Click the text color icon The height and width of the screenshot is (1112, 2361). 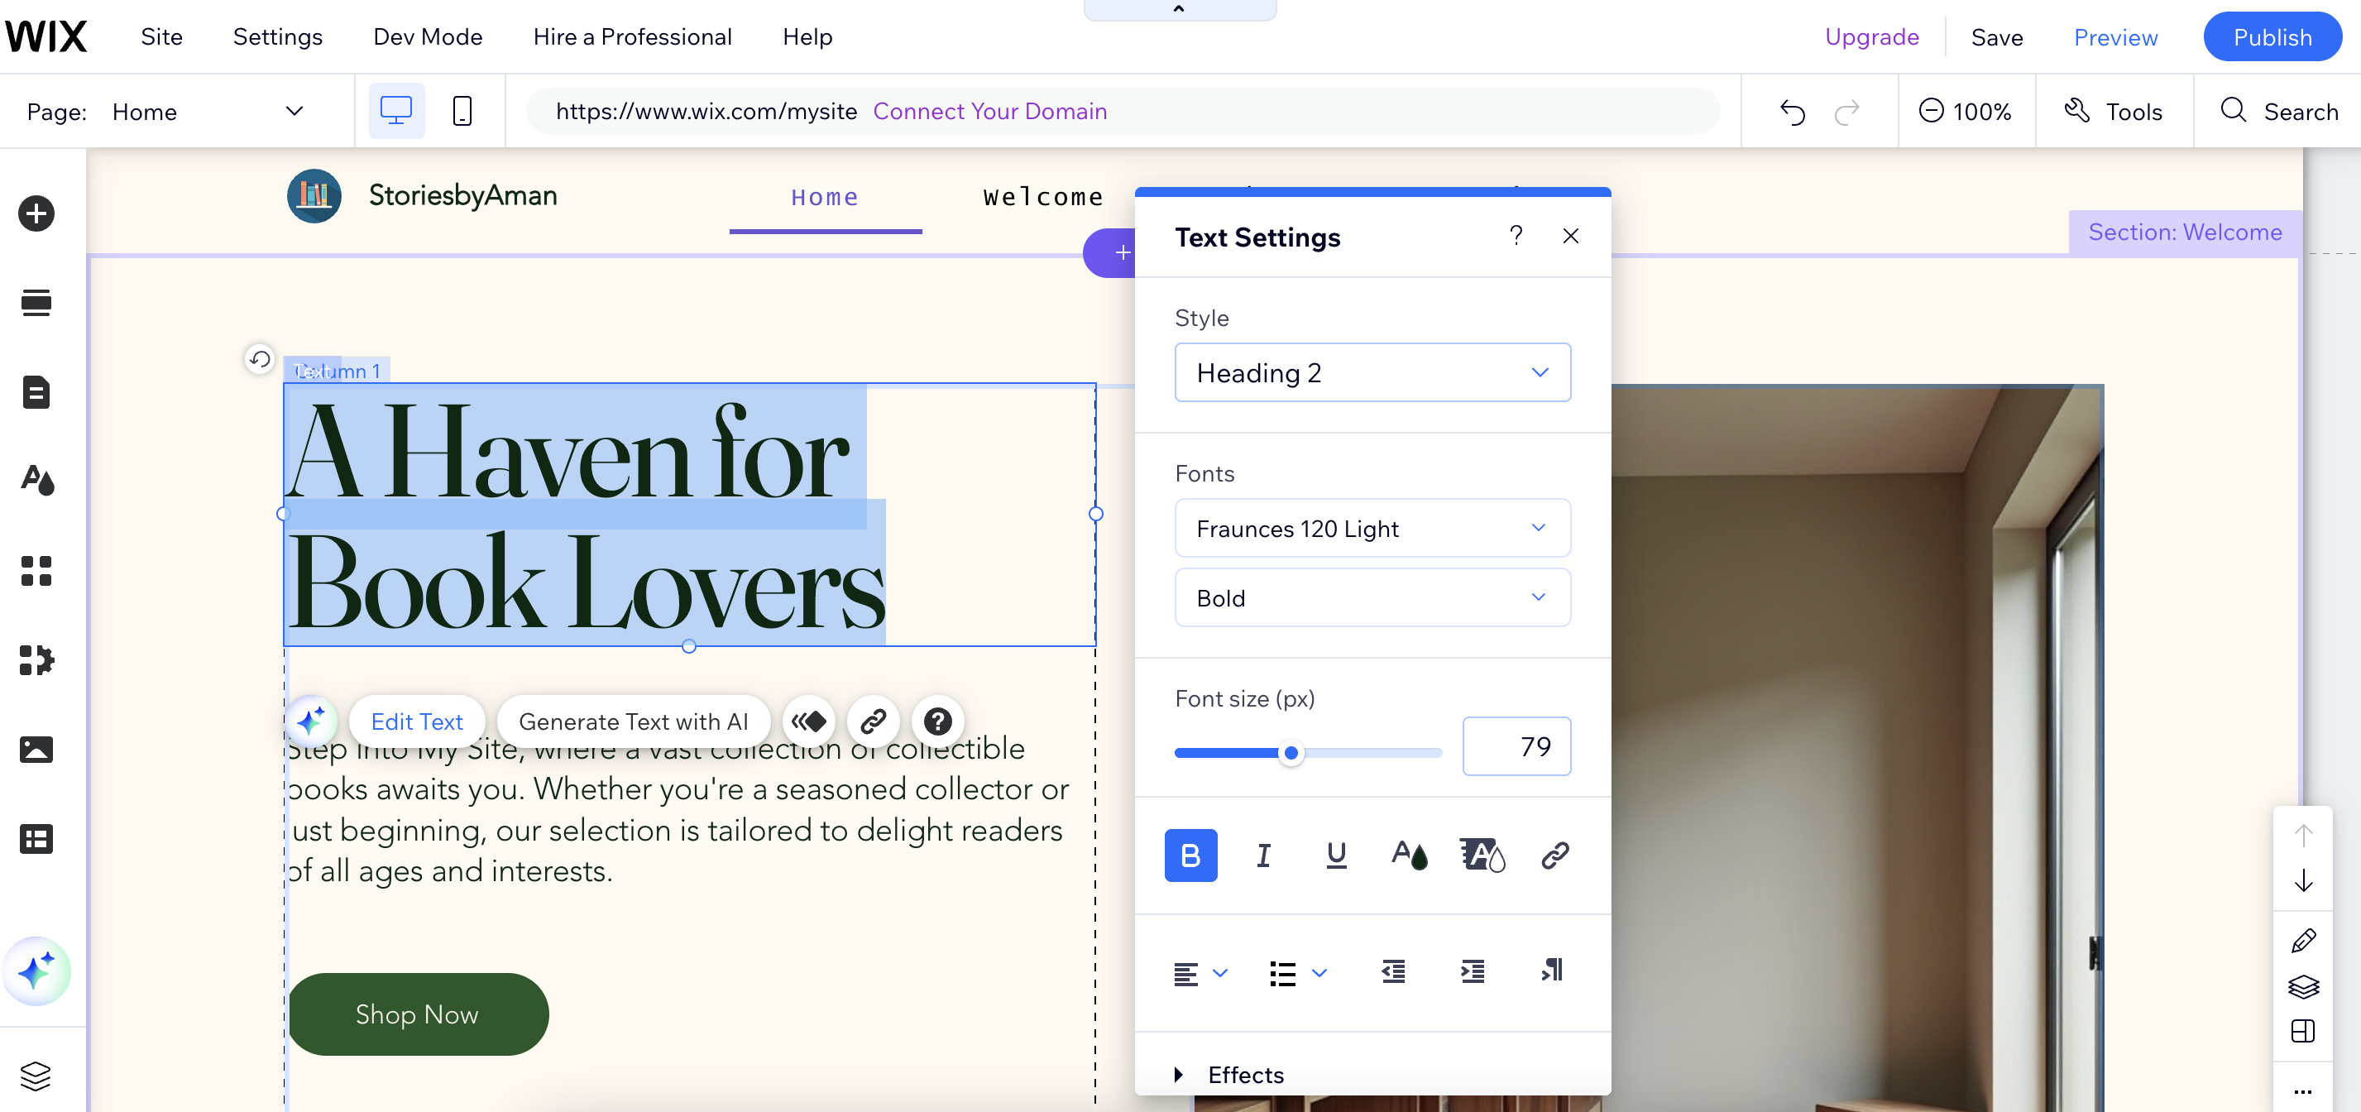[x=1409, y=856]
